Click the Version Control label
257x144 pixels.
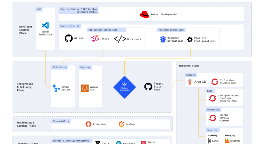pos(70,26)
